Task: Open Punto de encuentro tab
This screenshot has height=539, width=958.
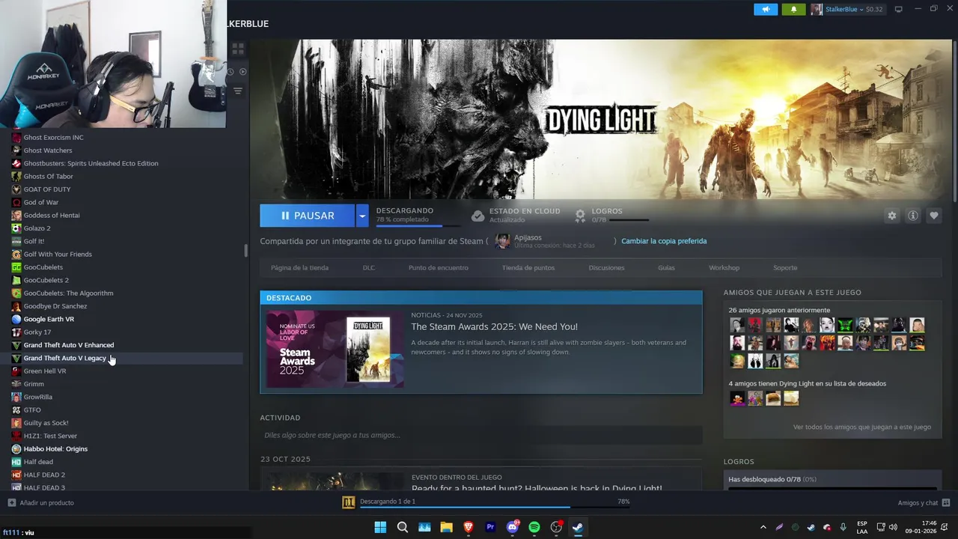Action: click(x=439, y=267)
